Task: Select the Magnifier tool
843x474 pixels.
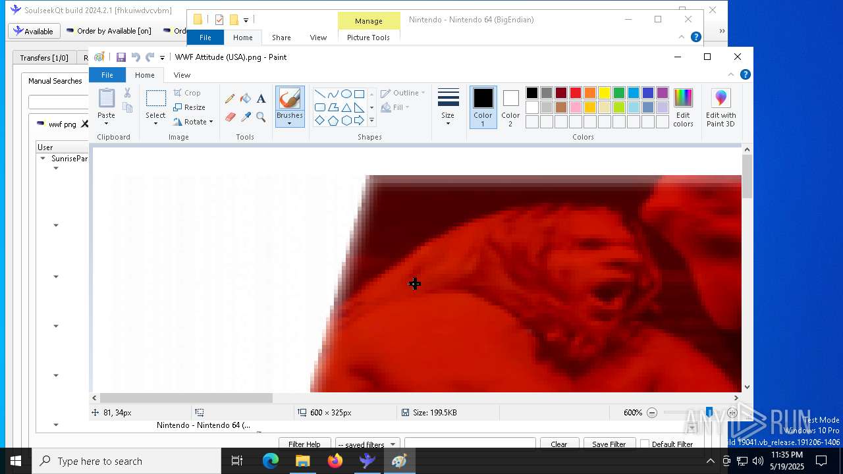Action: coord(261,117)
